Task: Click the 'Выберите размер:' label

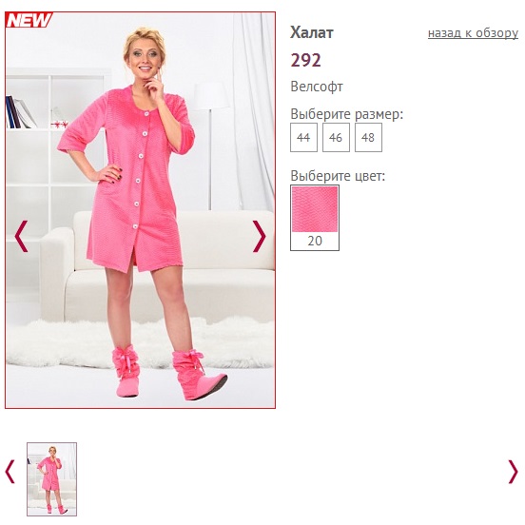Action: click(x=347, y=114)
